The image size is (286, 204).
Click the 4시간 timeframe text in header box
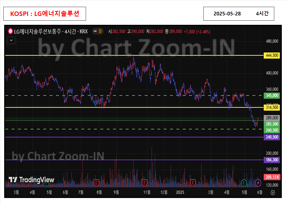pyautogui.click(x=262, y=14)
